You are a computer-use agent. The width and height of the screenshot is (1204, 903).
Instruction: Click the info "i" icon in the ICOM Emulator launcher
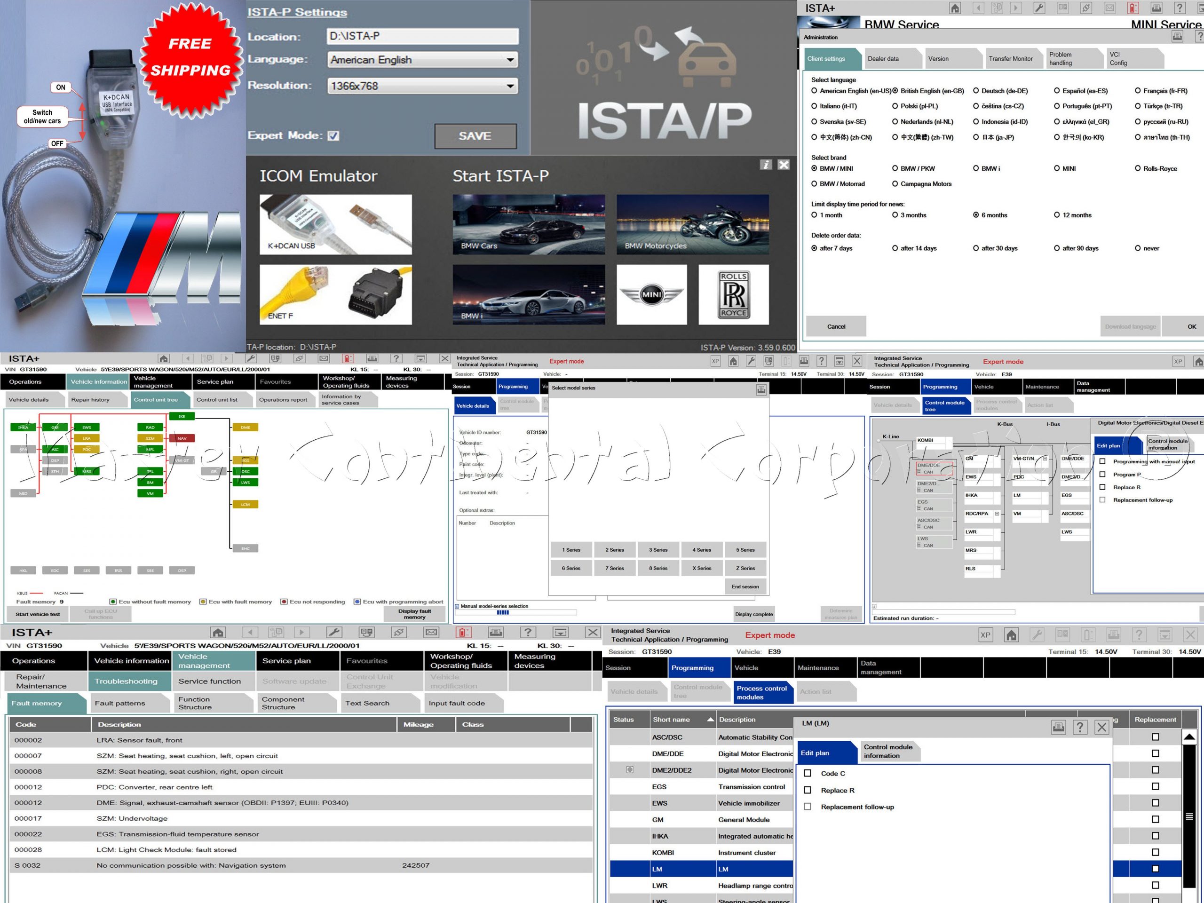[x=766, y=165]
